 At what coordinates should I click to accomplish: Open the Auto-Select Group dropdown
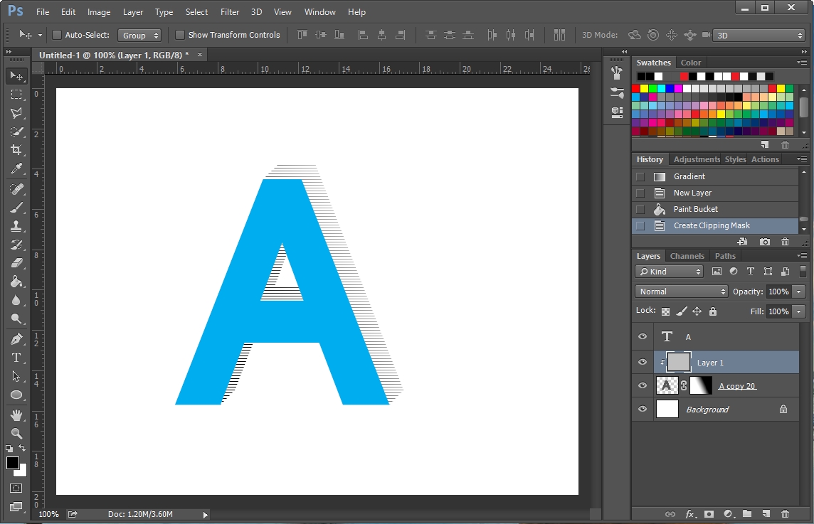click(x=139, y=36)
